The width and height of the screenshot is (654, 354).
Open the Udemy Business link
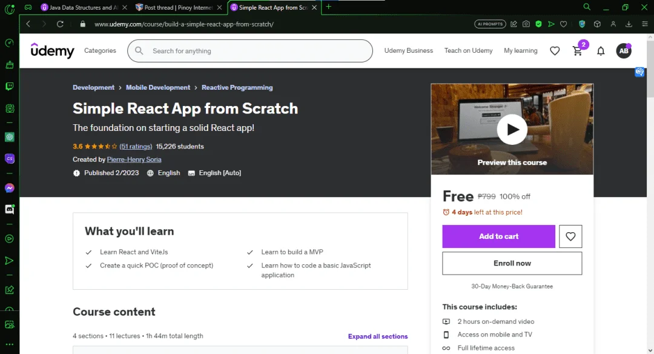click(x=409, y=50)
